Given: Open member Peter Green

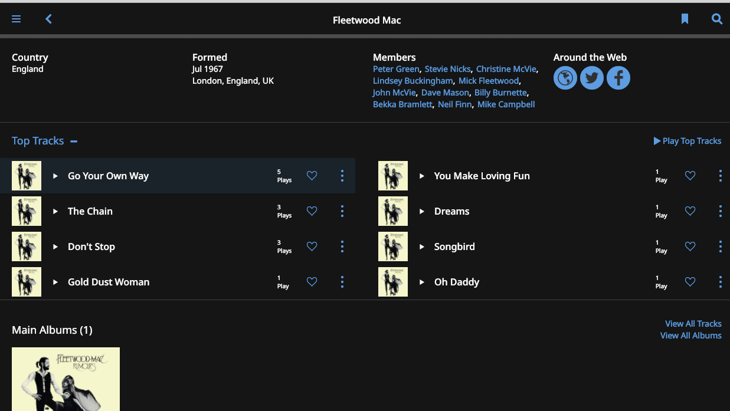Looking at the screenshot, I should click(396, 69).
